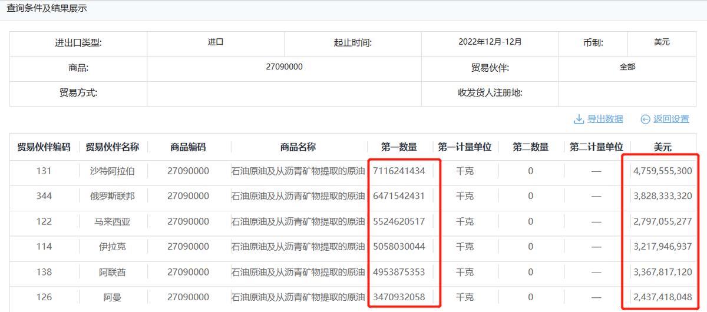Click partner code 138
Viewport: 707px width, 312px height.
pyautogui.click(x=44, y=272)
